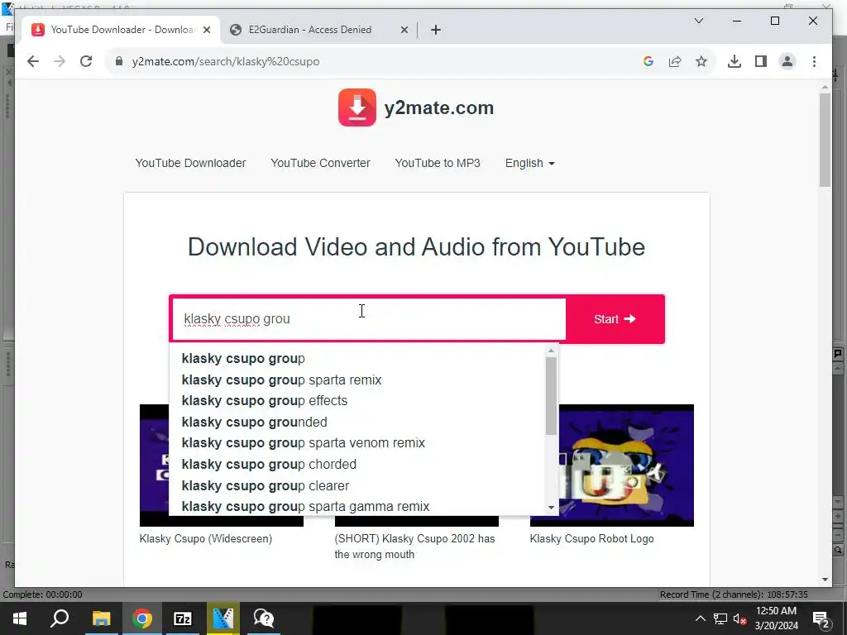Go back with Chrome's back arrow
The width and height of the screenshot is (847, 635).
point(33,61)
